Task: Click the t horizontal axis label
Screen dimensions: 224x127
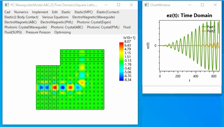Action: click(189, 80)
